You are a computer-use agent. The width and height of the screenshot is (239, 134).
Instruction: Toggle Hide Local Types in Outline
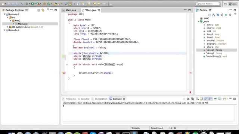230,15
